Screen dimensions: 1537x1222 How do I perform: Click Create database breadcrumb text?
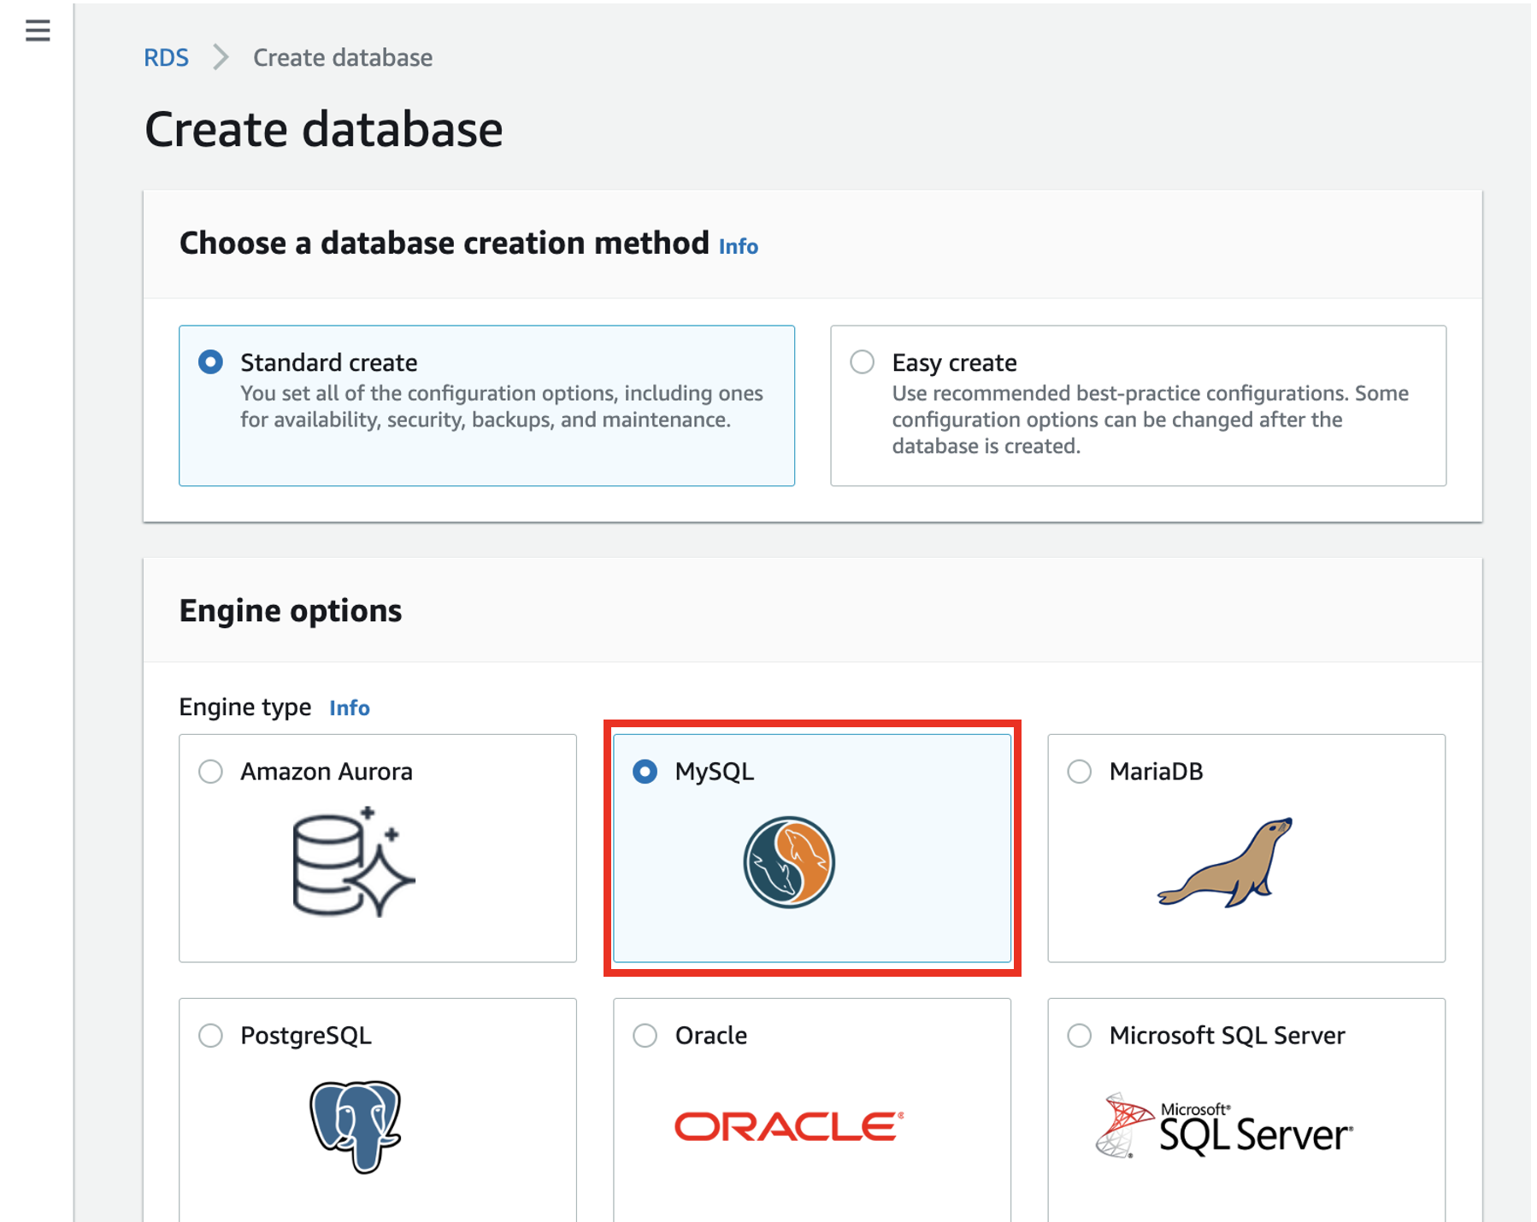coord(343,57)
